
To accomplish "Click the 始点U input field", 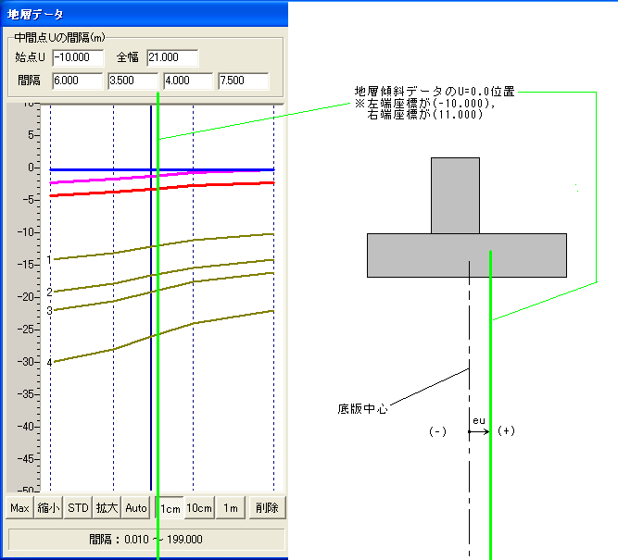I will click(78, 57).
